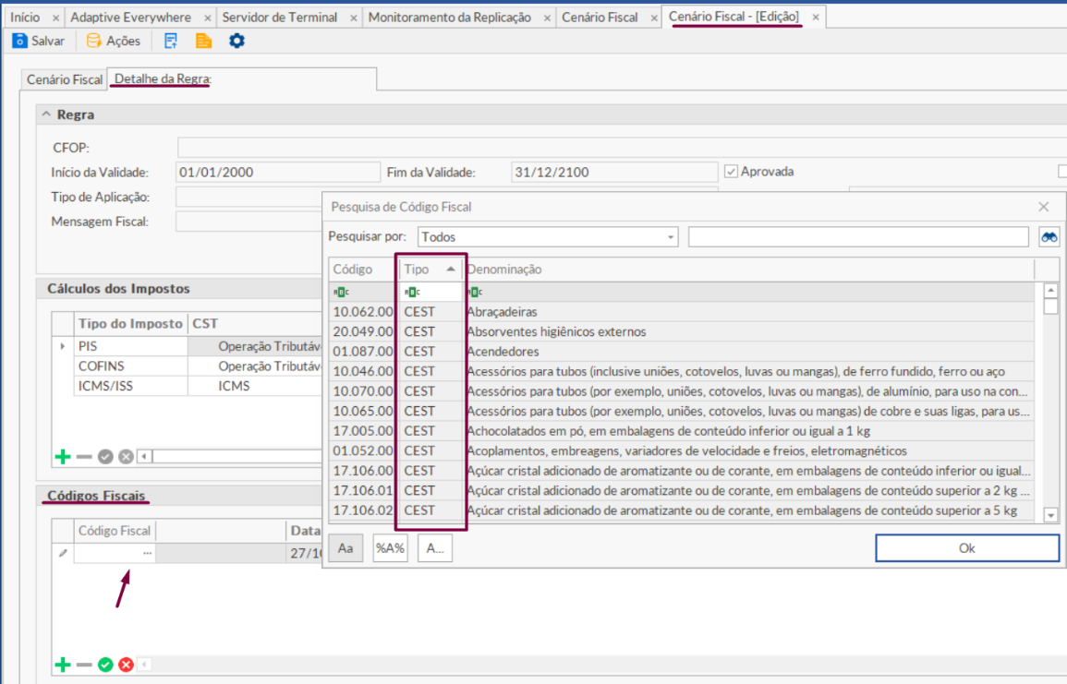1067x684 pixels.
Task: Click code cell 01.052.00
Action: 363,450
